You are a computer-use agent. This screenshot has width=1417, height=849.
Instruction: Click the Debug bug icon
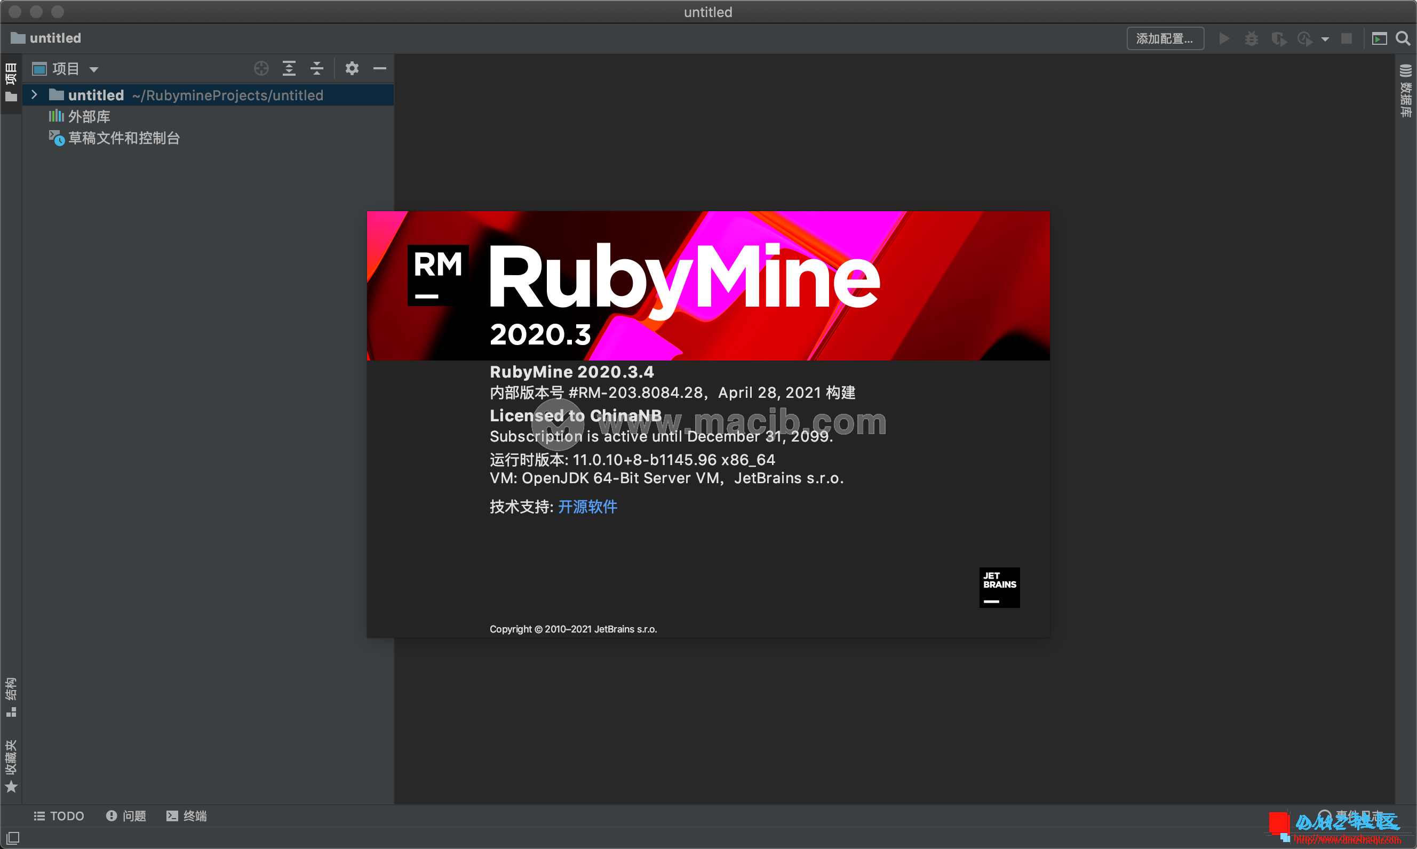(1252, 38)
